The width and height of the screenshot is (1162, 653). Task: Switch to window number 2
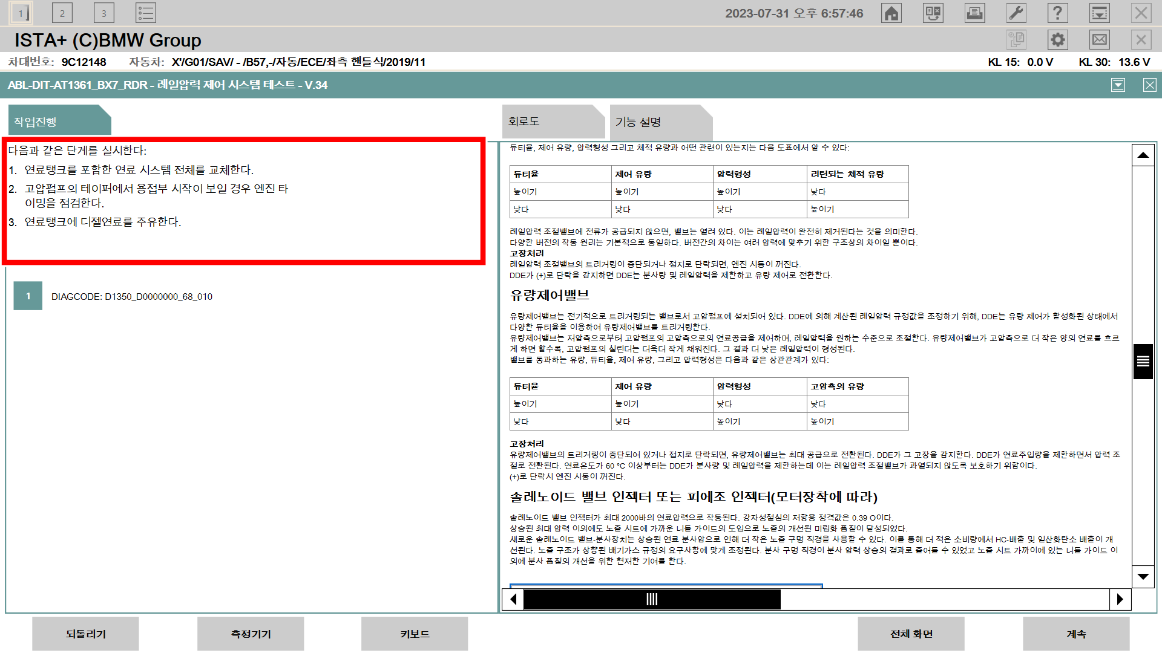click(62, 13)
